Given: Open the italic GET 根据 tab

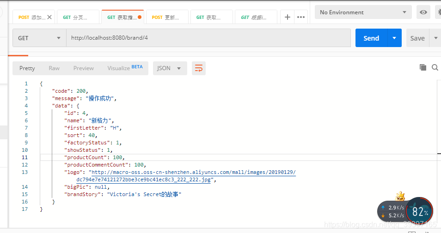Looking at the screenshot, I should (256, 18).
